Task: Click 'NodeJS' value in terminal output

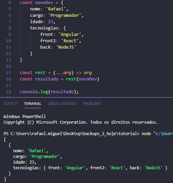Action: pos(153,168)
